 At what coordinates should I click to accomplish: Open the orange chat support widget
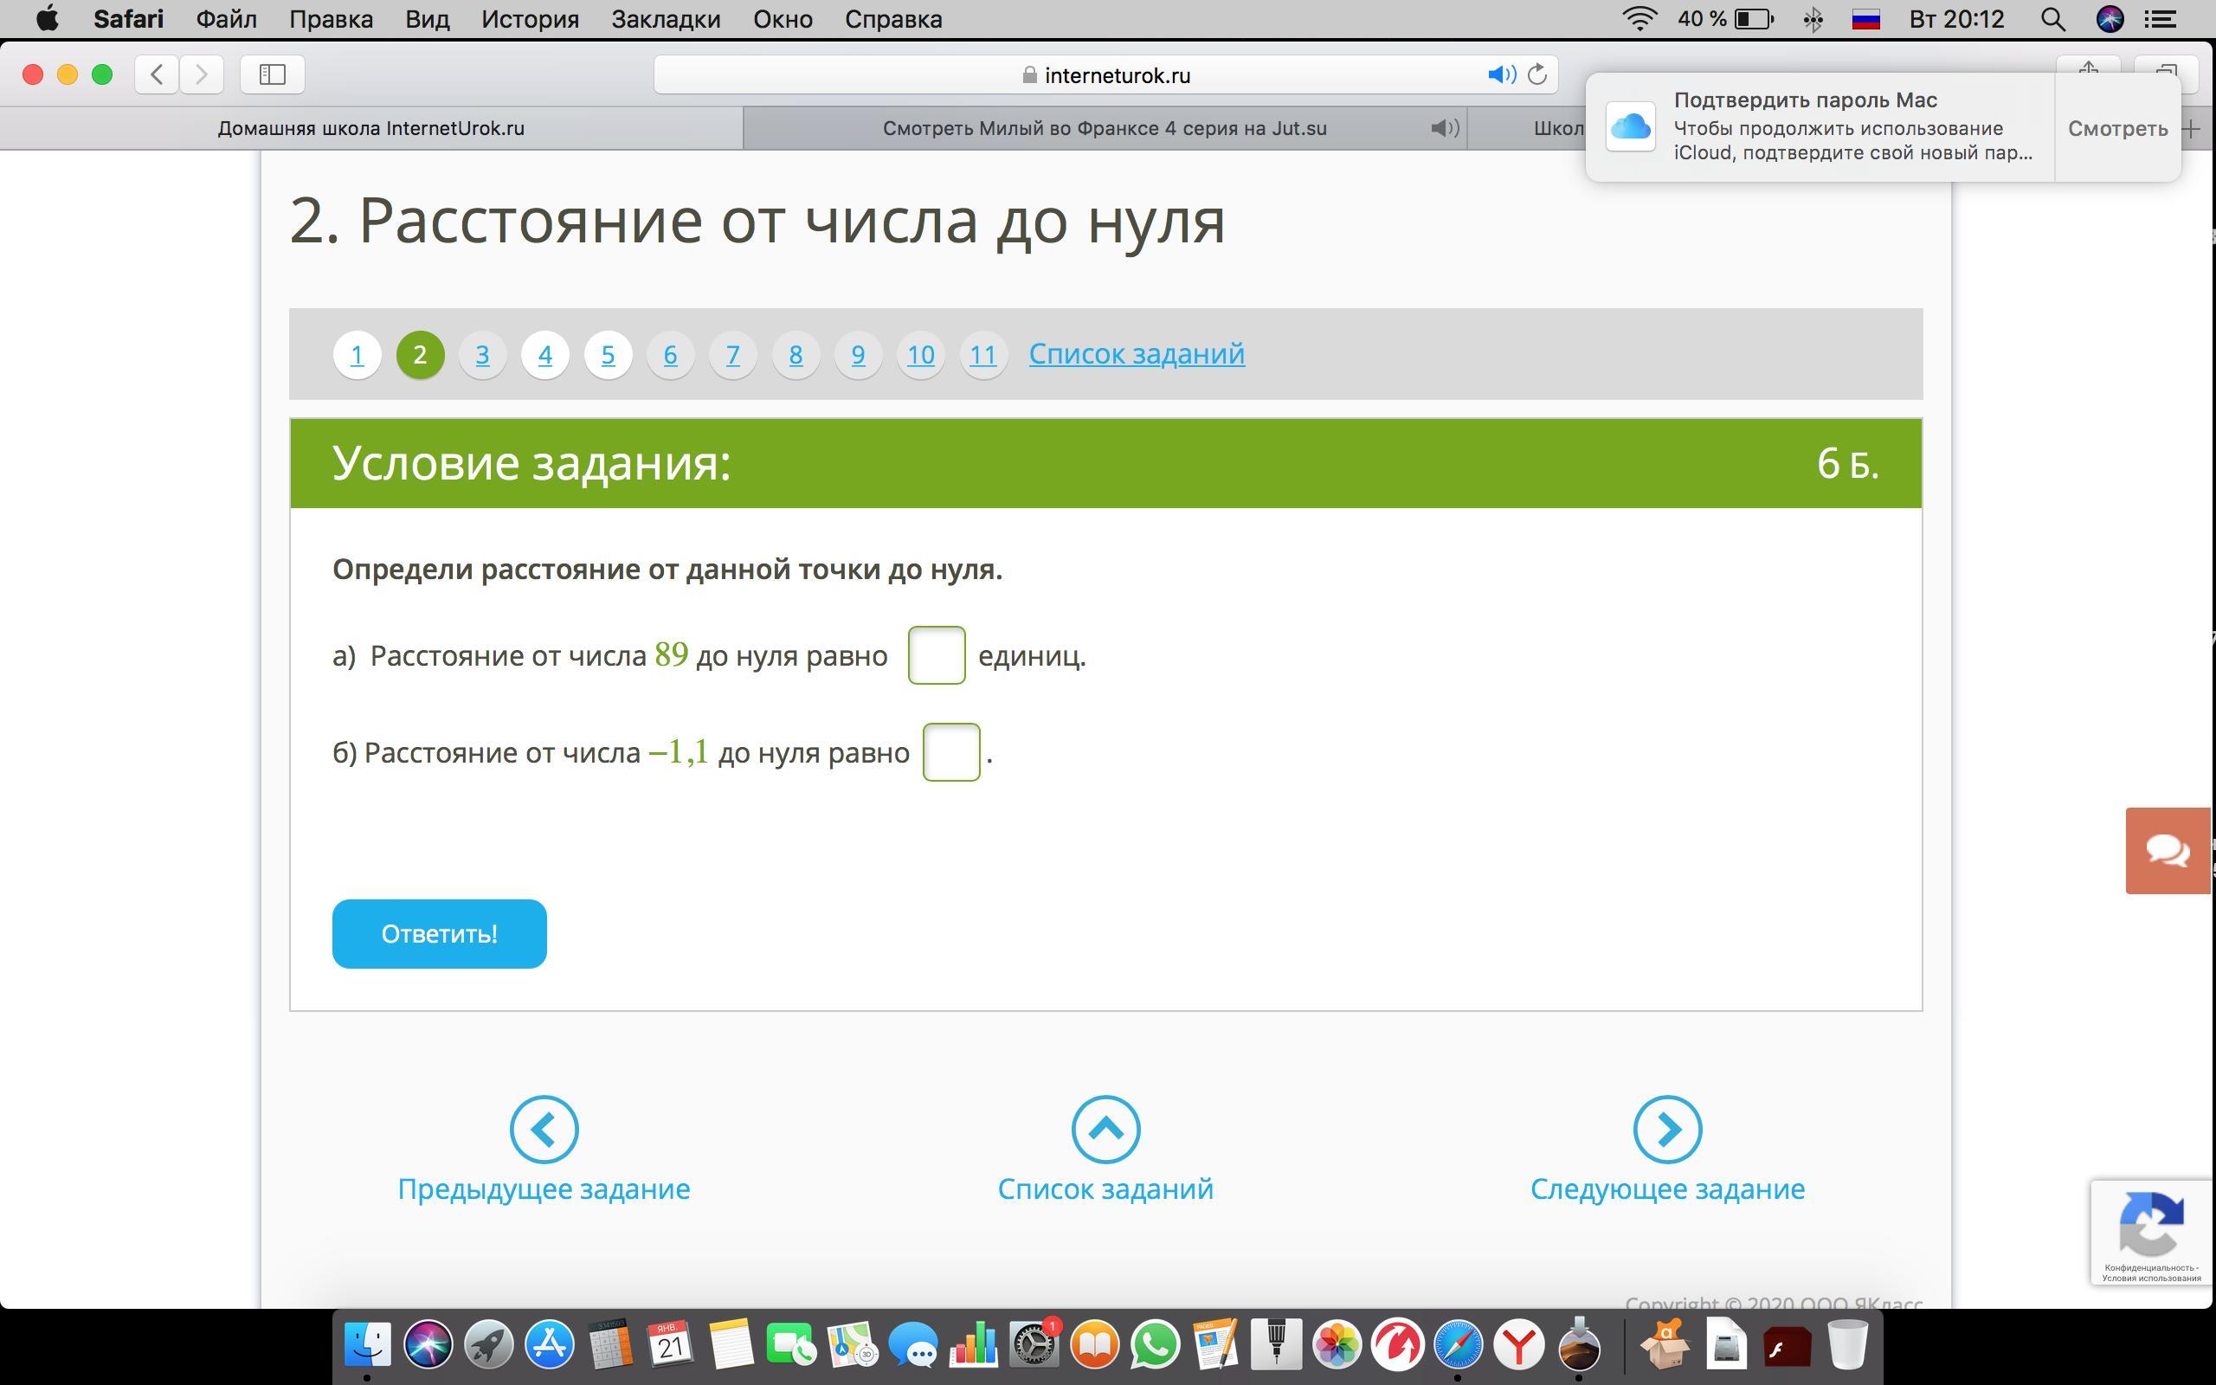[2167, 850]
